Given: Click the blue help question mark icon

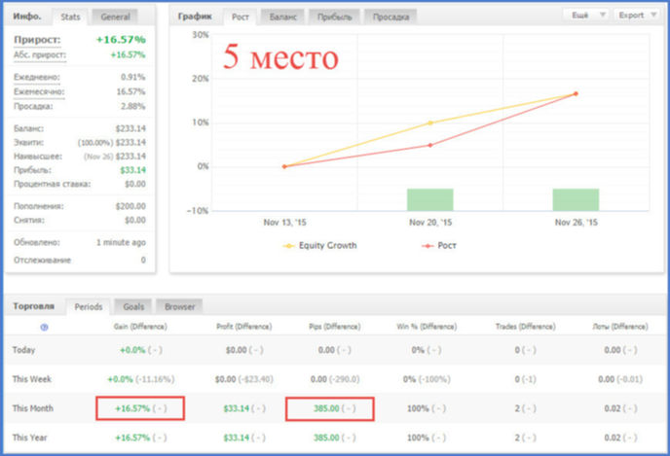Looking at the screenshot, I should (x=44, y=328).
